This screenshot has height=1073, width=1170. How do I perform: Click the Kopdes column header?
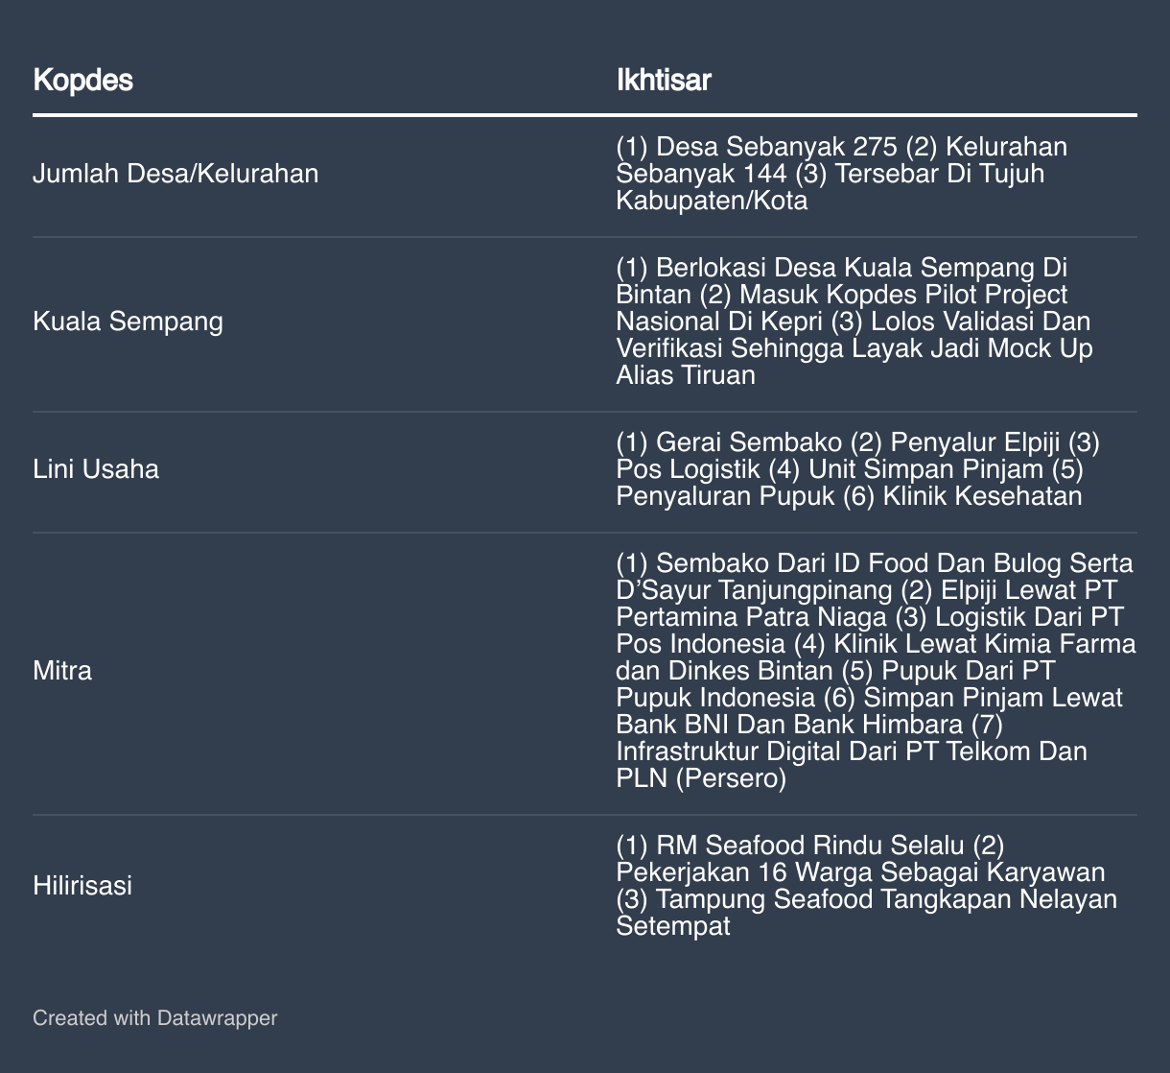point(82,80)
